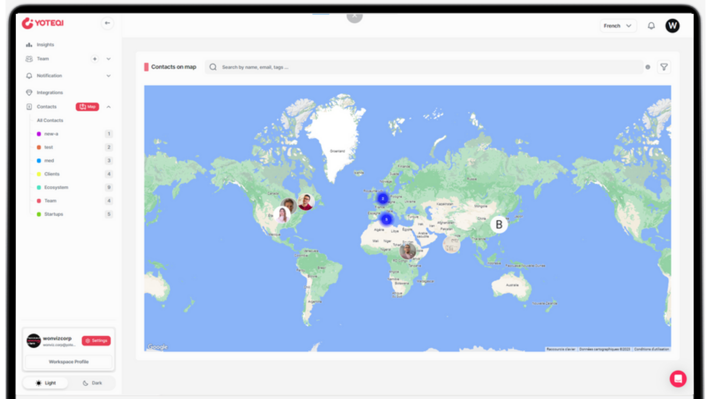Click search field for contacts
This screenshot has height=399, width=711.
pos(424,67)
